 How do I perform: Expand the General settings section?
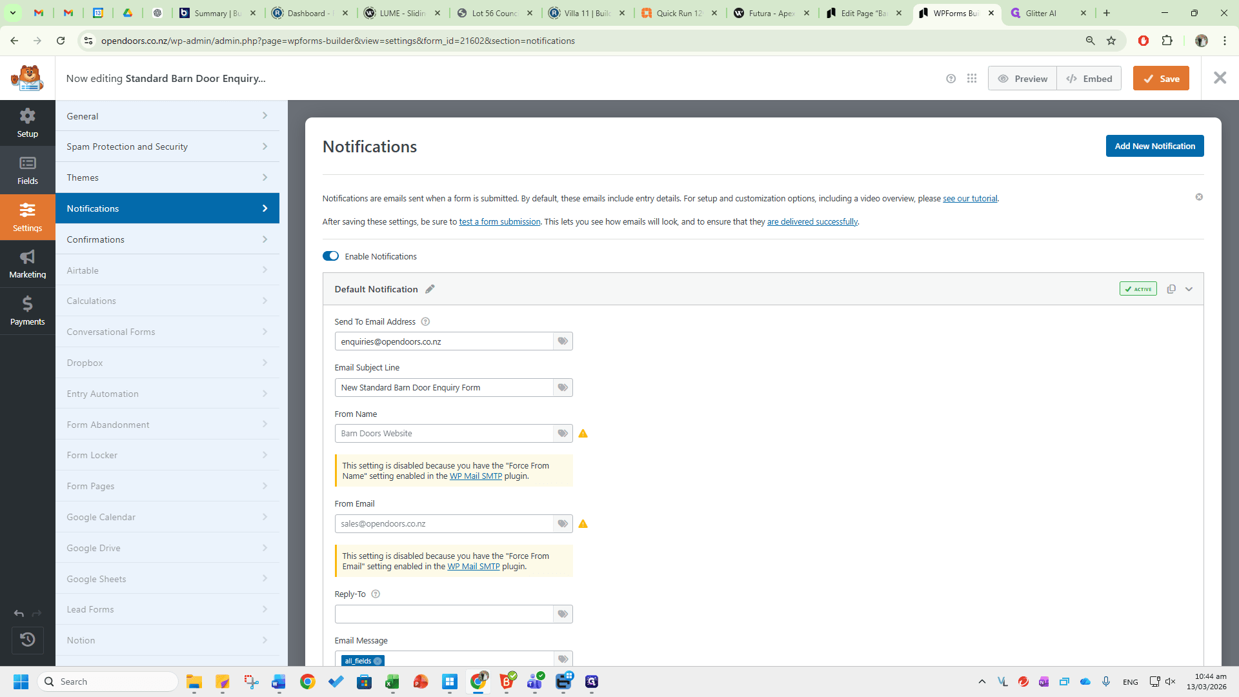pos(167,116)
